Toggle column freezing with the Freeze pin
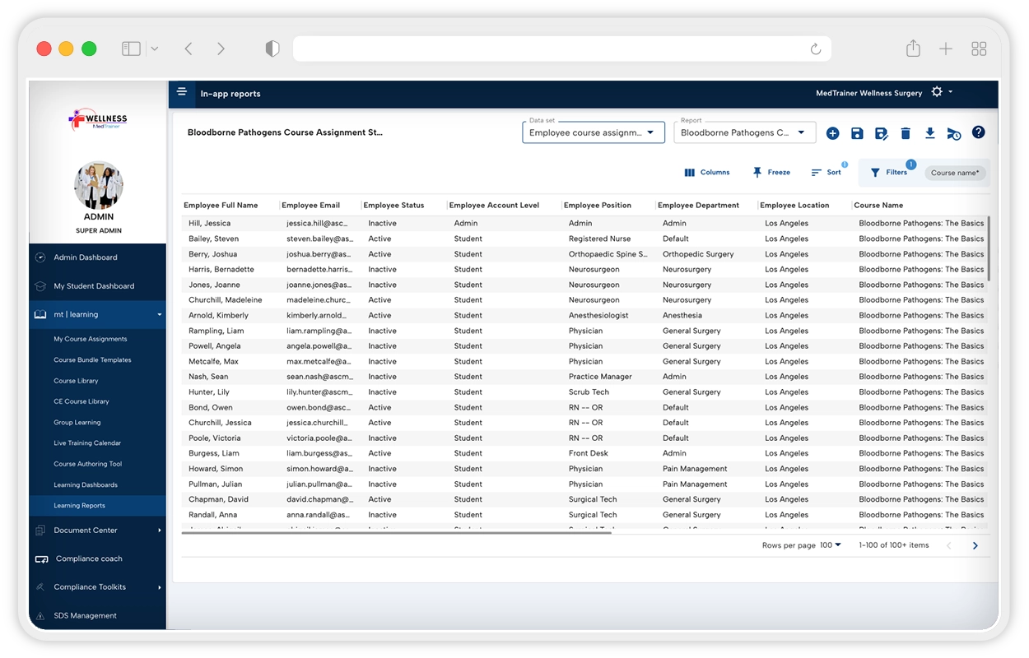Viewport: 1029px width, 658px height. 771,173
